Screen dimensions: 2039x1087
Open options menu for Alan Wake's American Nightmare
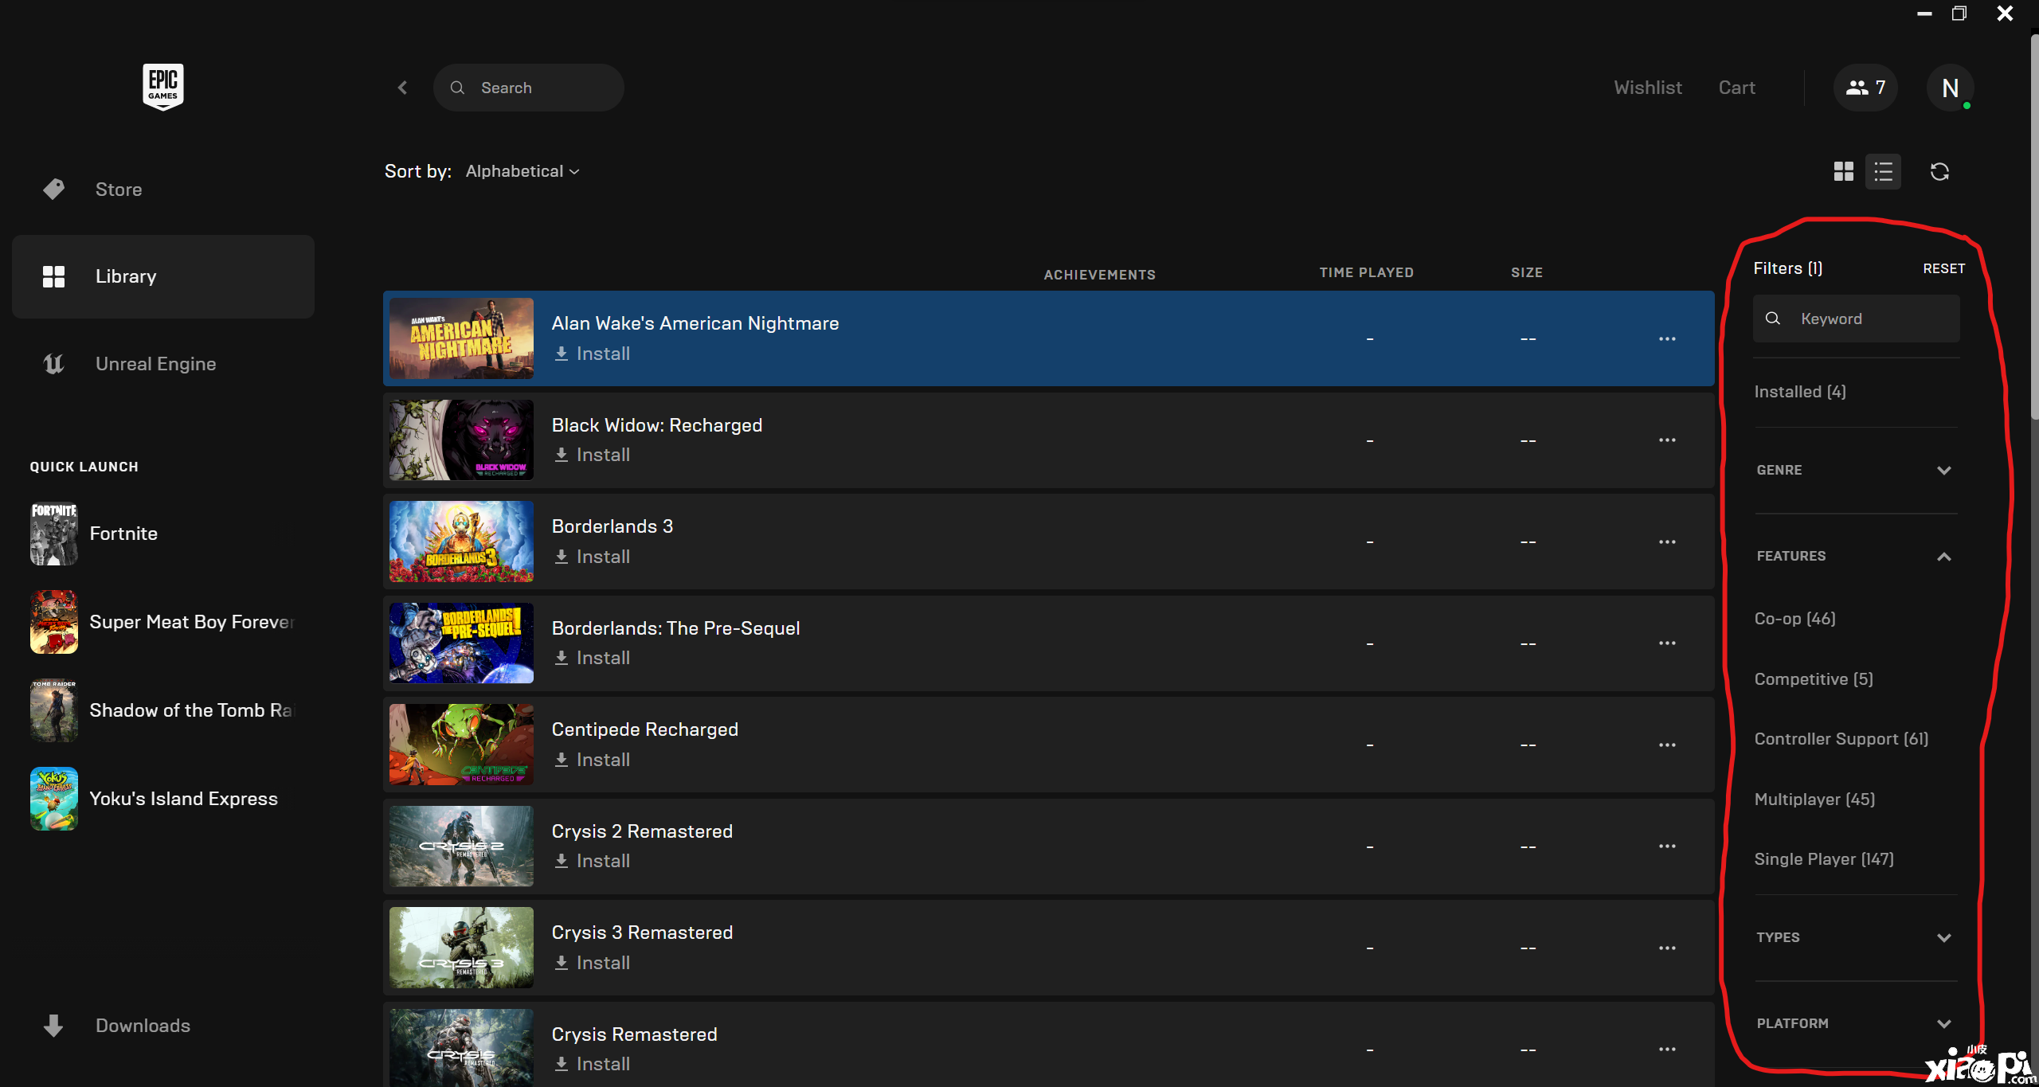1667,339
